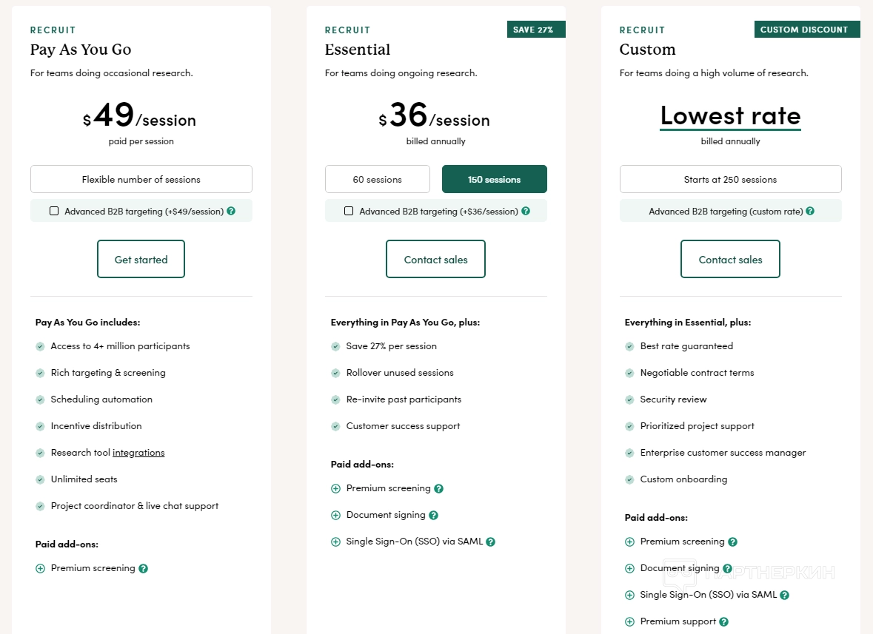
Task: Open the research tool integrations link
Action: (138, 453)
